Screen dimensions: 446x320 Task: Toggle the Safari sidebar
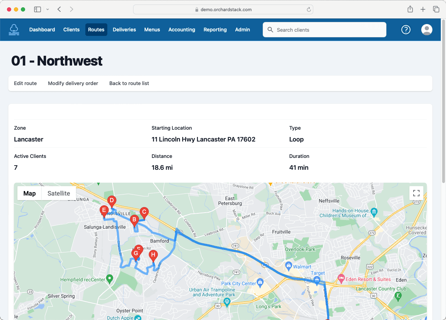[37, 9]
